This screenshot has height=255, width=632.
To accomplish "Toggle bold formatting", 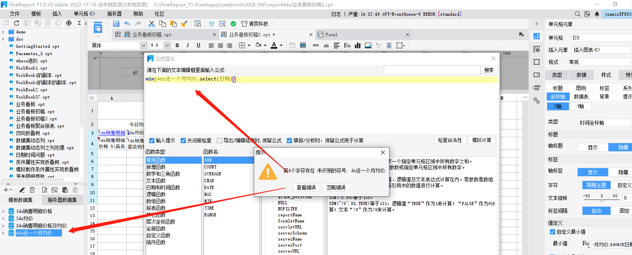I will pos(177,45).
